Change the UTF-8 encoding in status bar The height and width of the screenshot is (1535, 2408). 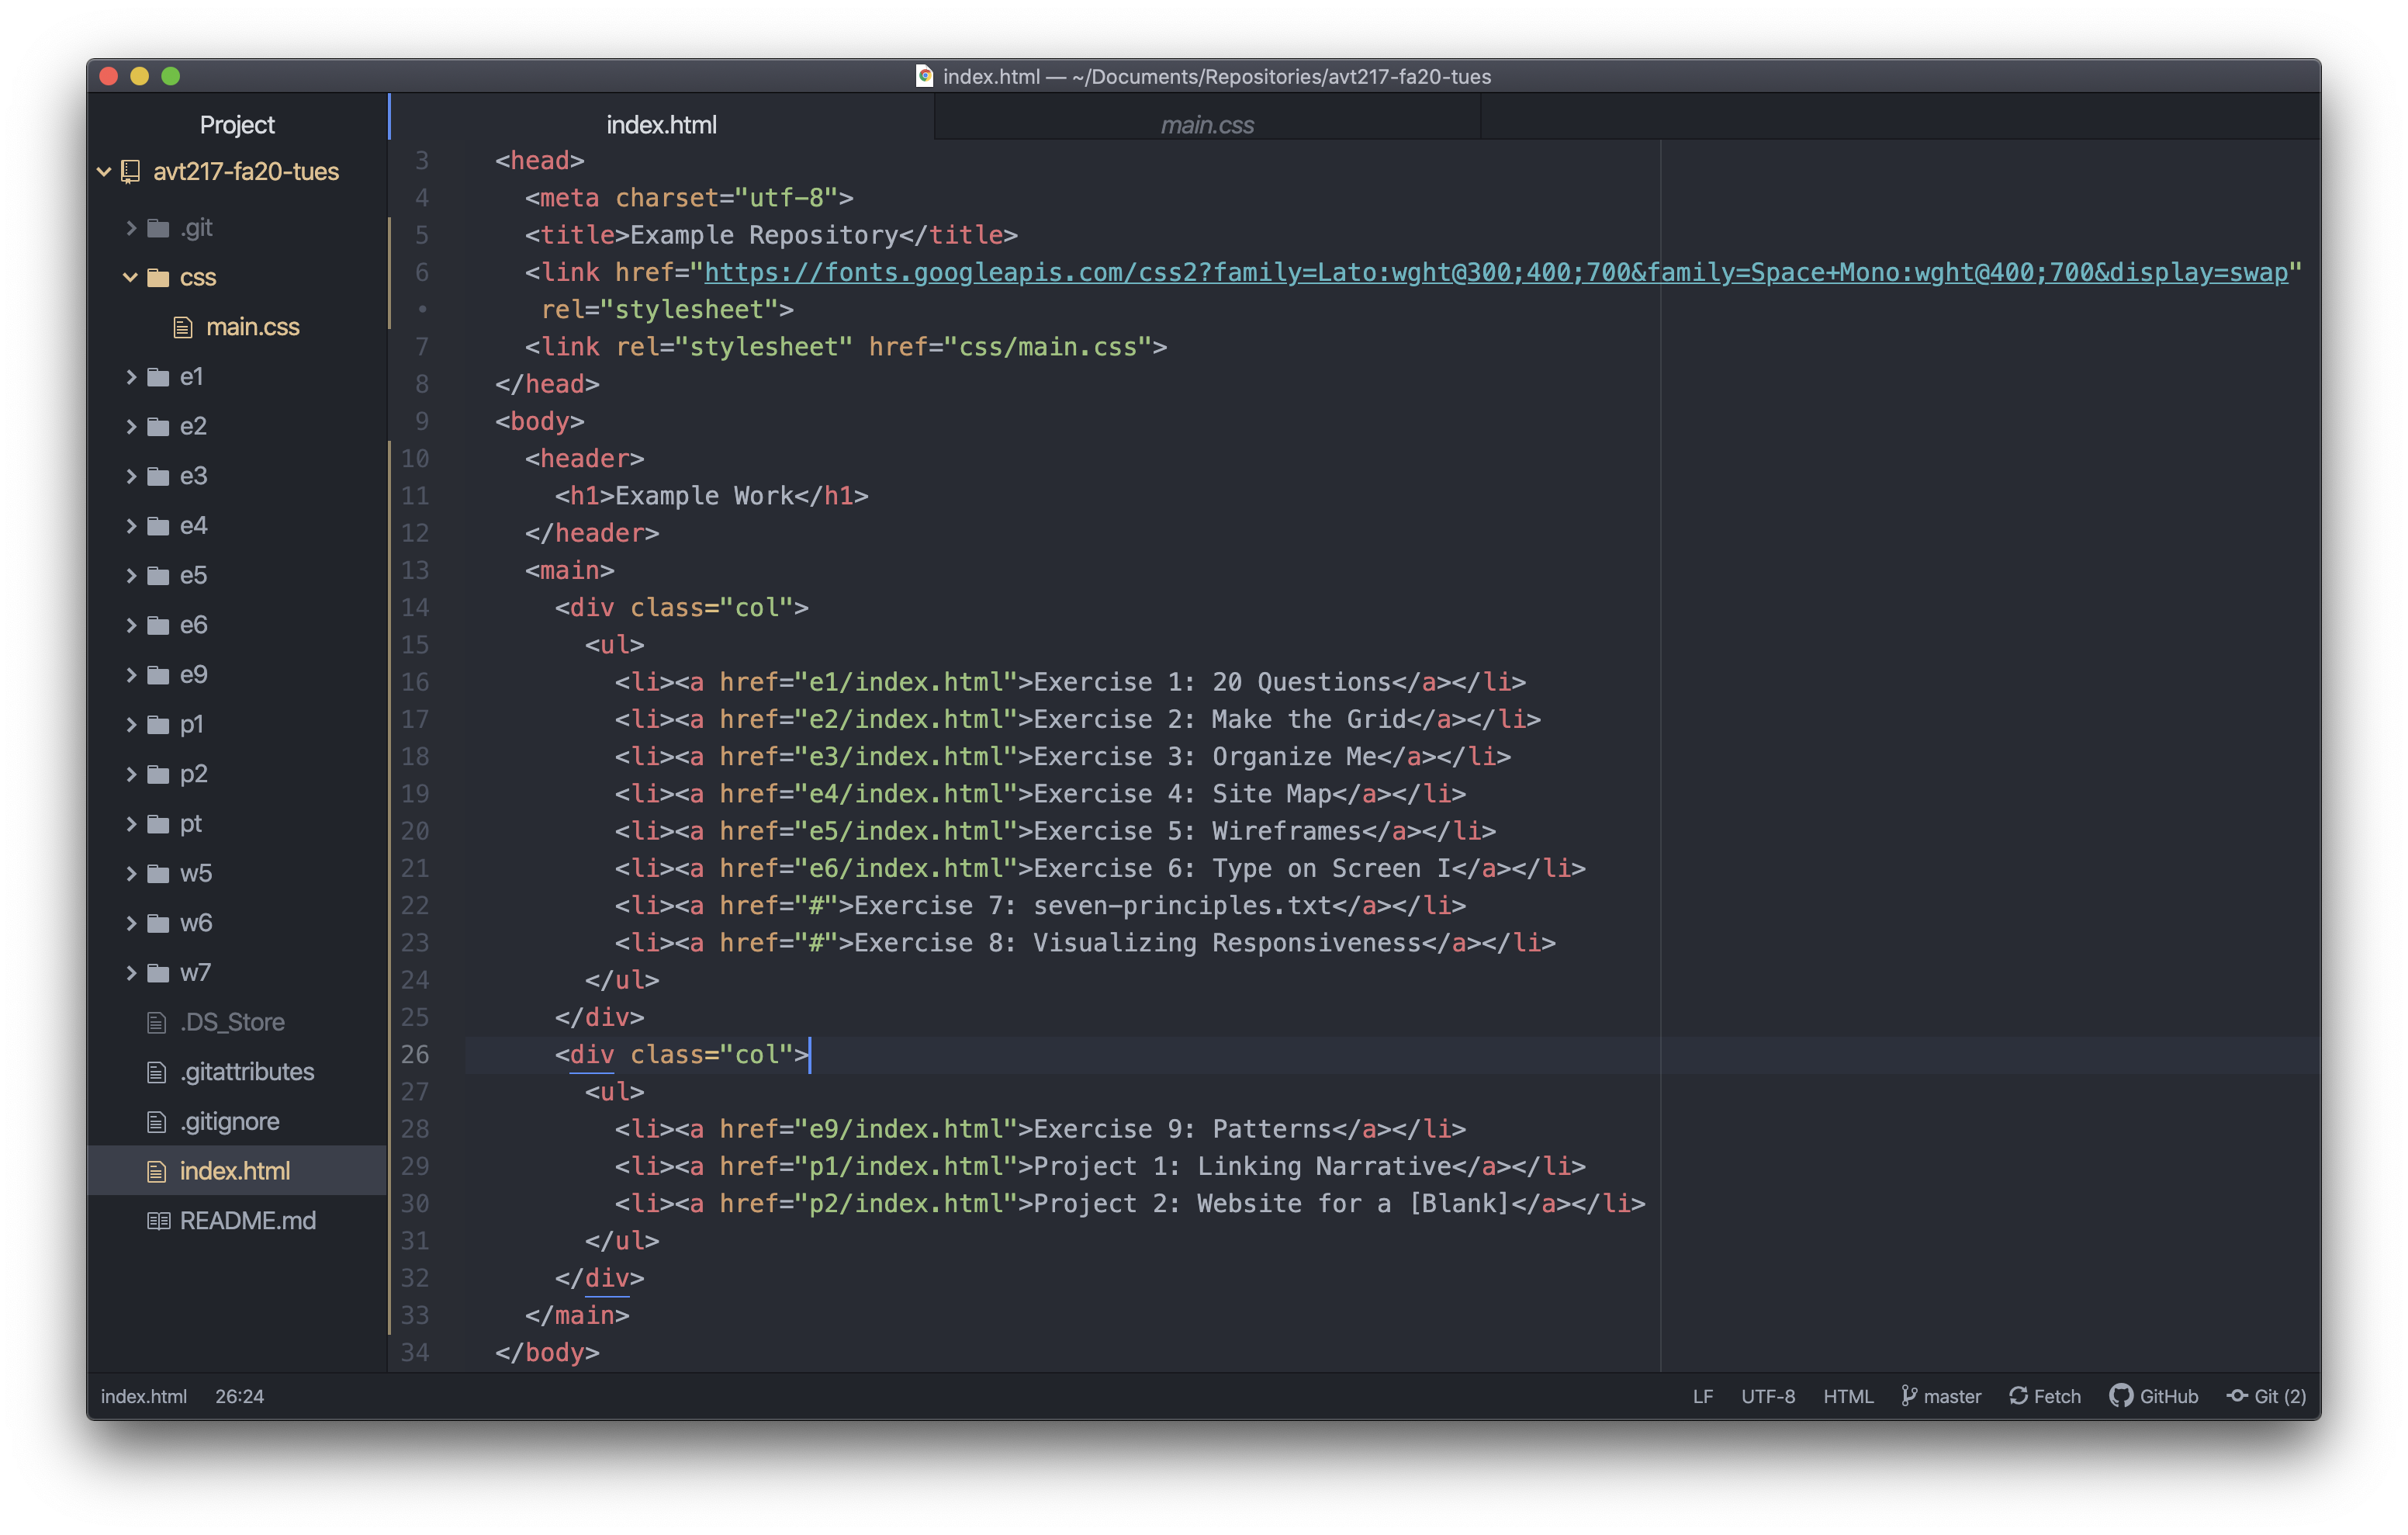(x=1768, y=1396)
